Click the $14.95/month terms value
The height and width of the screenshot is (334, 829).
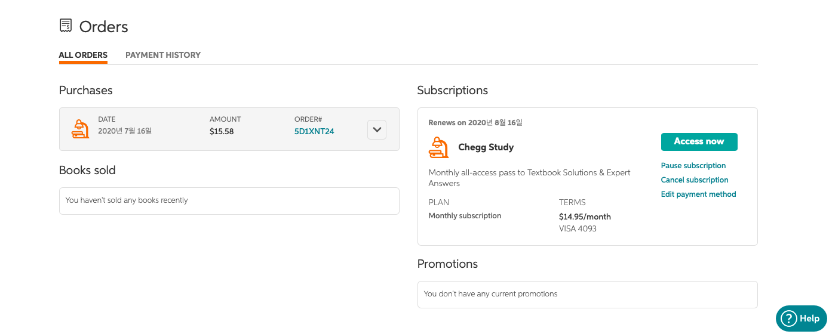585,217
